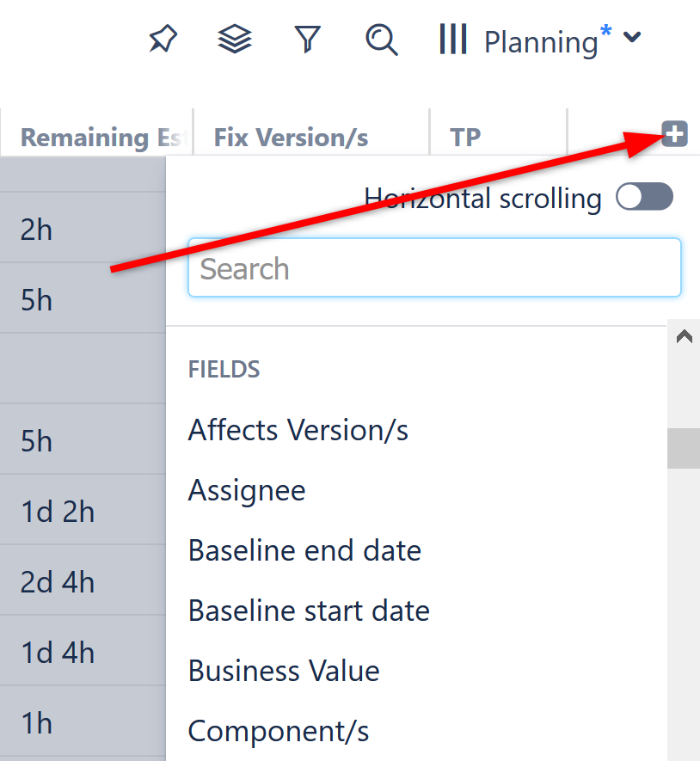Select Component/s from the fields list

coord(278,731)
